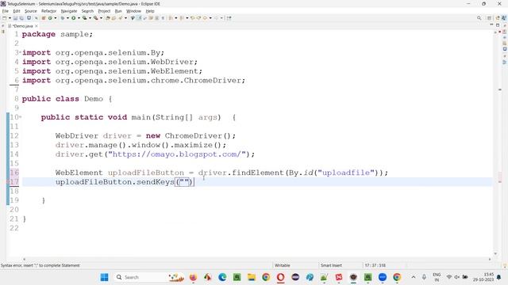Minimize the editor area

pyautogui.click(x=491, y=25)
